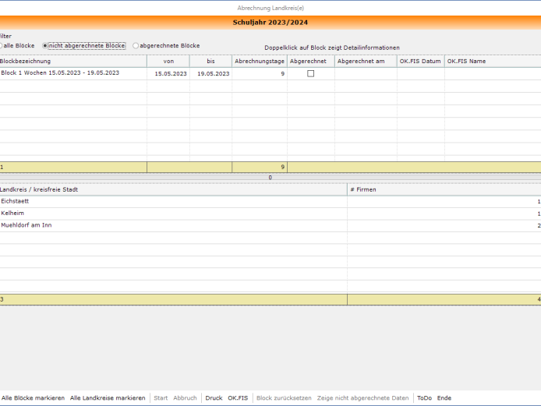Select the Block 1 Wochen row

(270, 73)
